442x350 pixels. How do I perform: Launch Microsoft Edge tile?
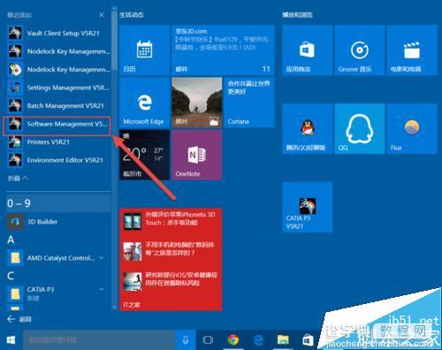point(144,103)
